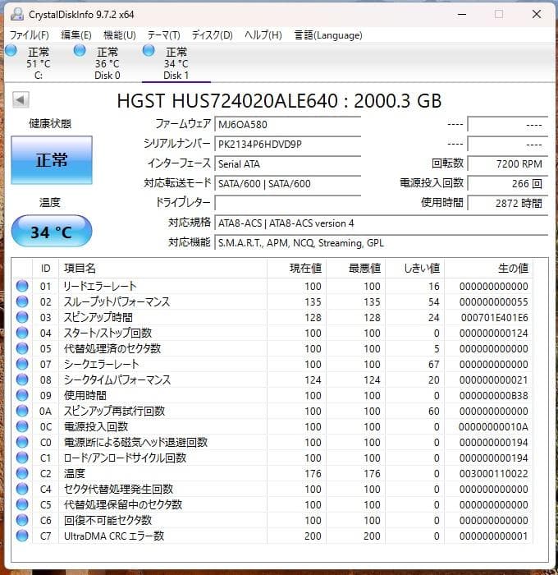Click the status orb for C5 代替処理保留中のセクタ数
The width and height of the screenshot is (558, 575).
click(x=22, y=504)
